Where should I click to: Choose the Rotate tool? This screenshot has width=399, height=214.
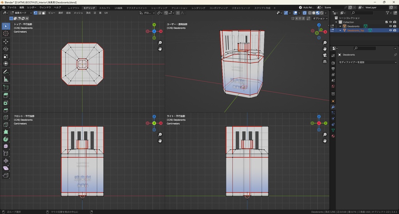point(6,49)
